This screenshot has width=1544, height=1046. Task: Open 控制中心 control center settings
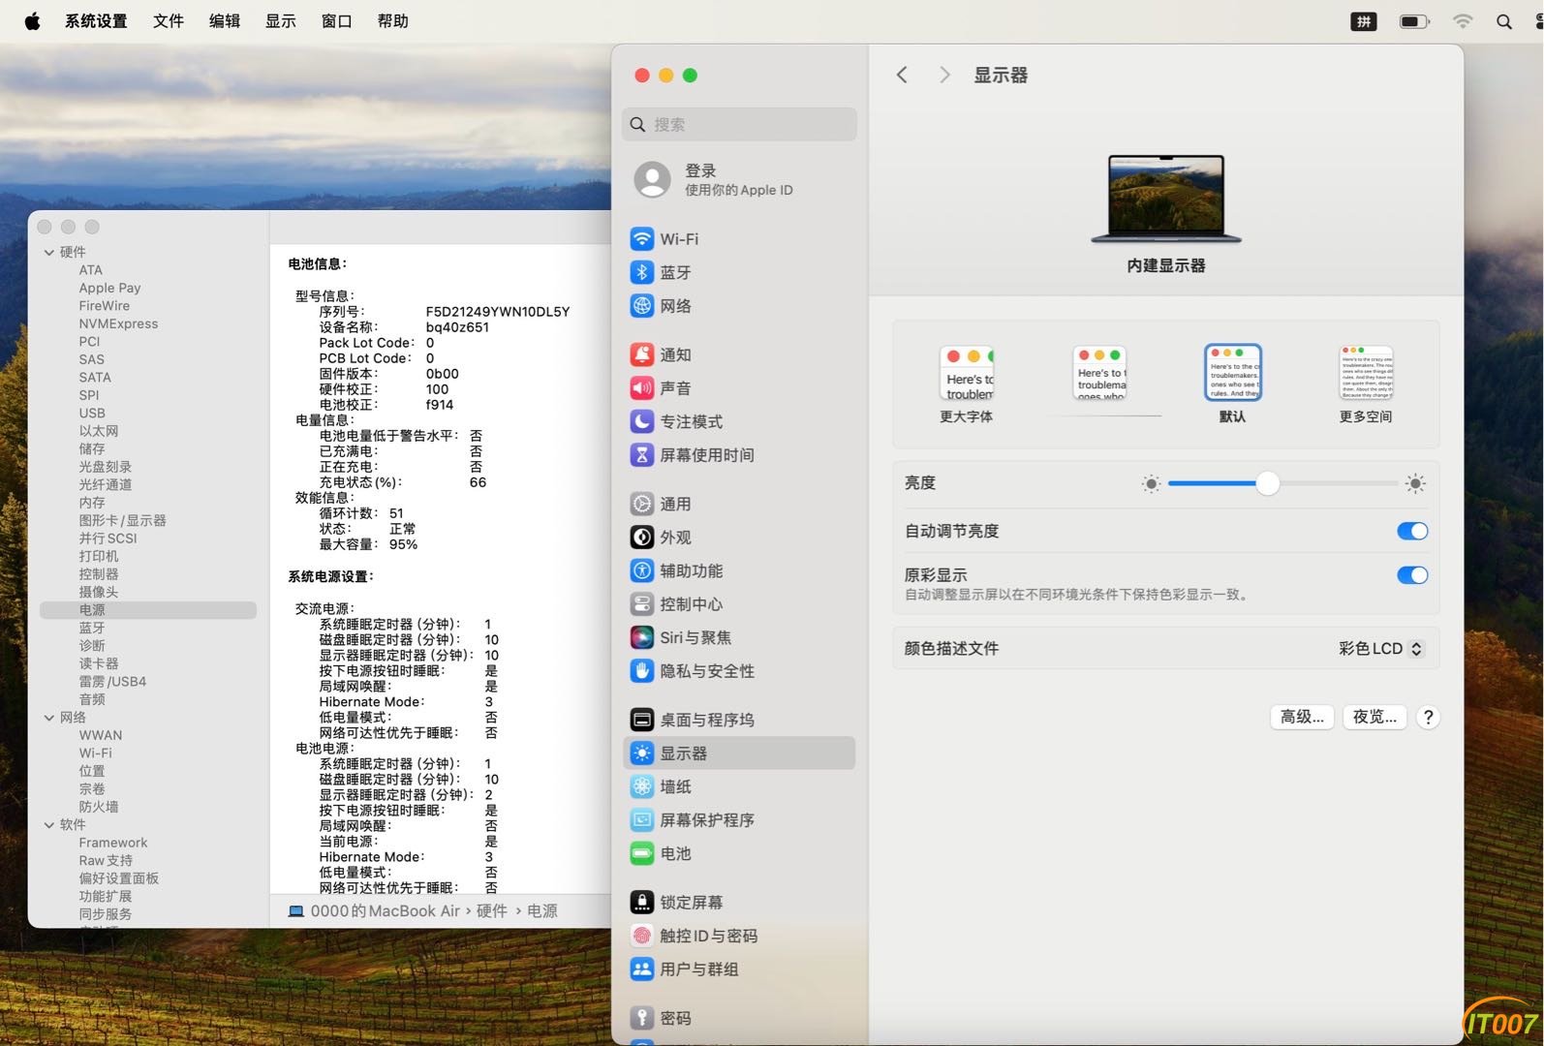[739, 604]
